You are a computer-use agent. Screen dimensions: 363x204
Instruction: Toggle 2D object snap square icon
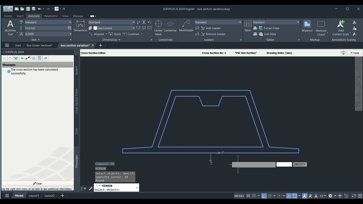point(295,196)
